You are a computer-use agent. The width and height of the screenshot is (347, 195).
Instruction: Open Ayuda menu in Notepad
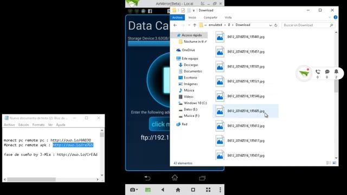click(60, 125)
